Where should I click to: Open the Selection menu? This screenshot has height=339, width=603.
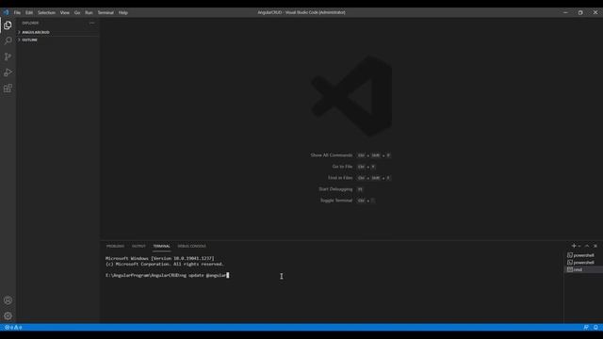(x=46, y=12)
